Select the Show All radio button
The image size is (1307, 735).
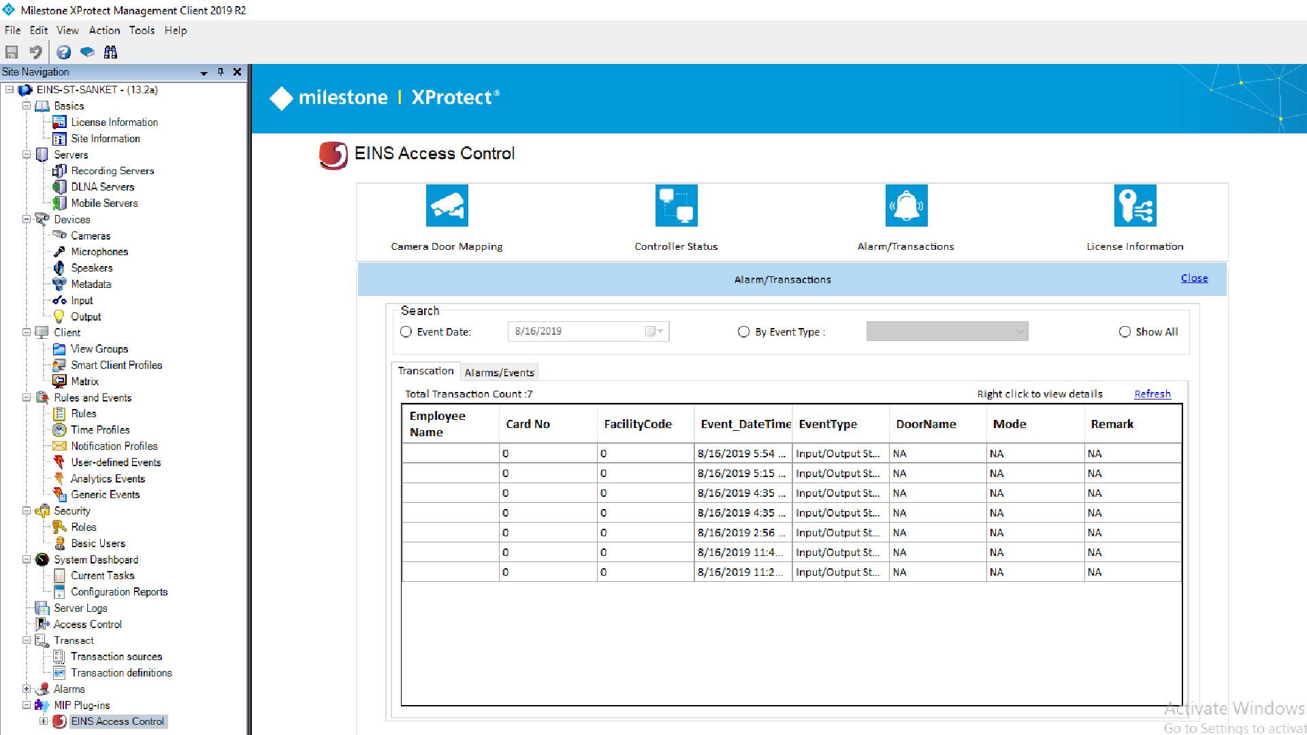(1125, 332)
